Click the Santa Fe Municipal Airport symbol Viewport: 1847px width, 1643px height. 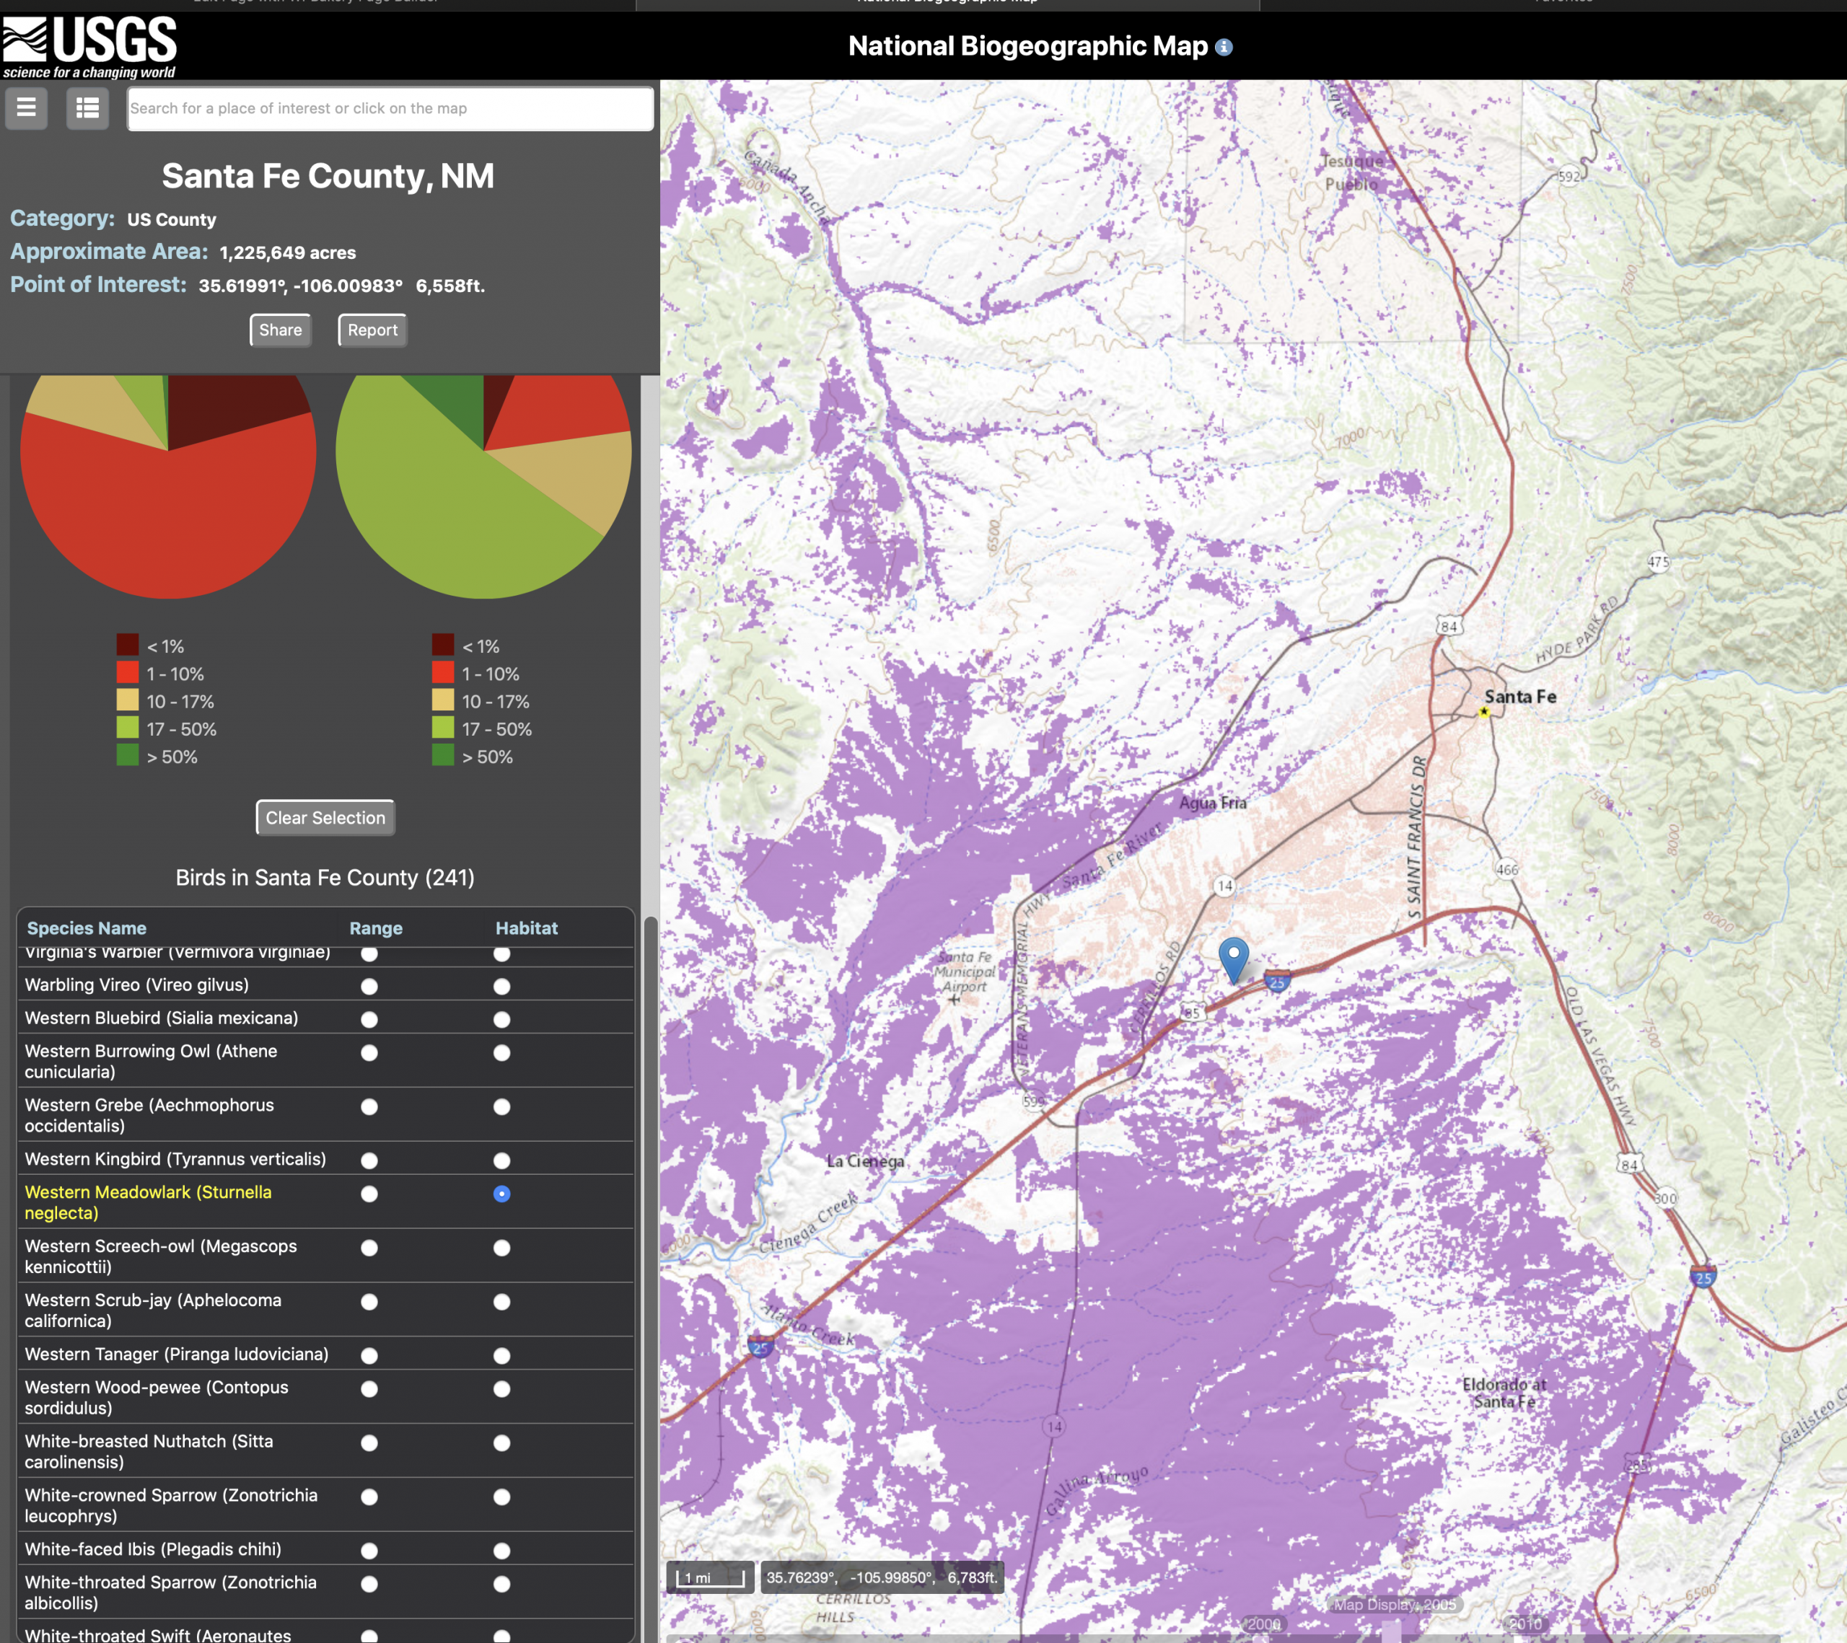955,999
